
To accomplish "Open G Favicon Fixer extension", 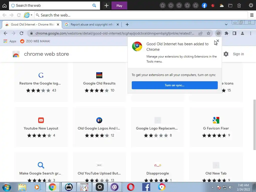I will [x=216, y=127].
